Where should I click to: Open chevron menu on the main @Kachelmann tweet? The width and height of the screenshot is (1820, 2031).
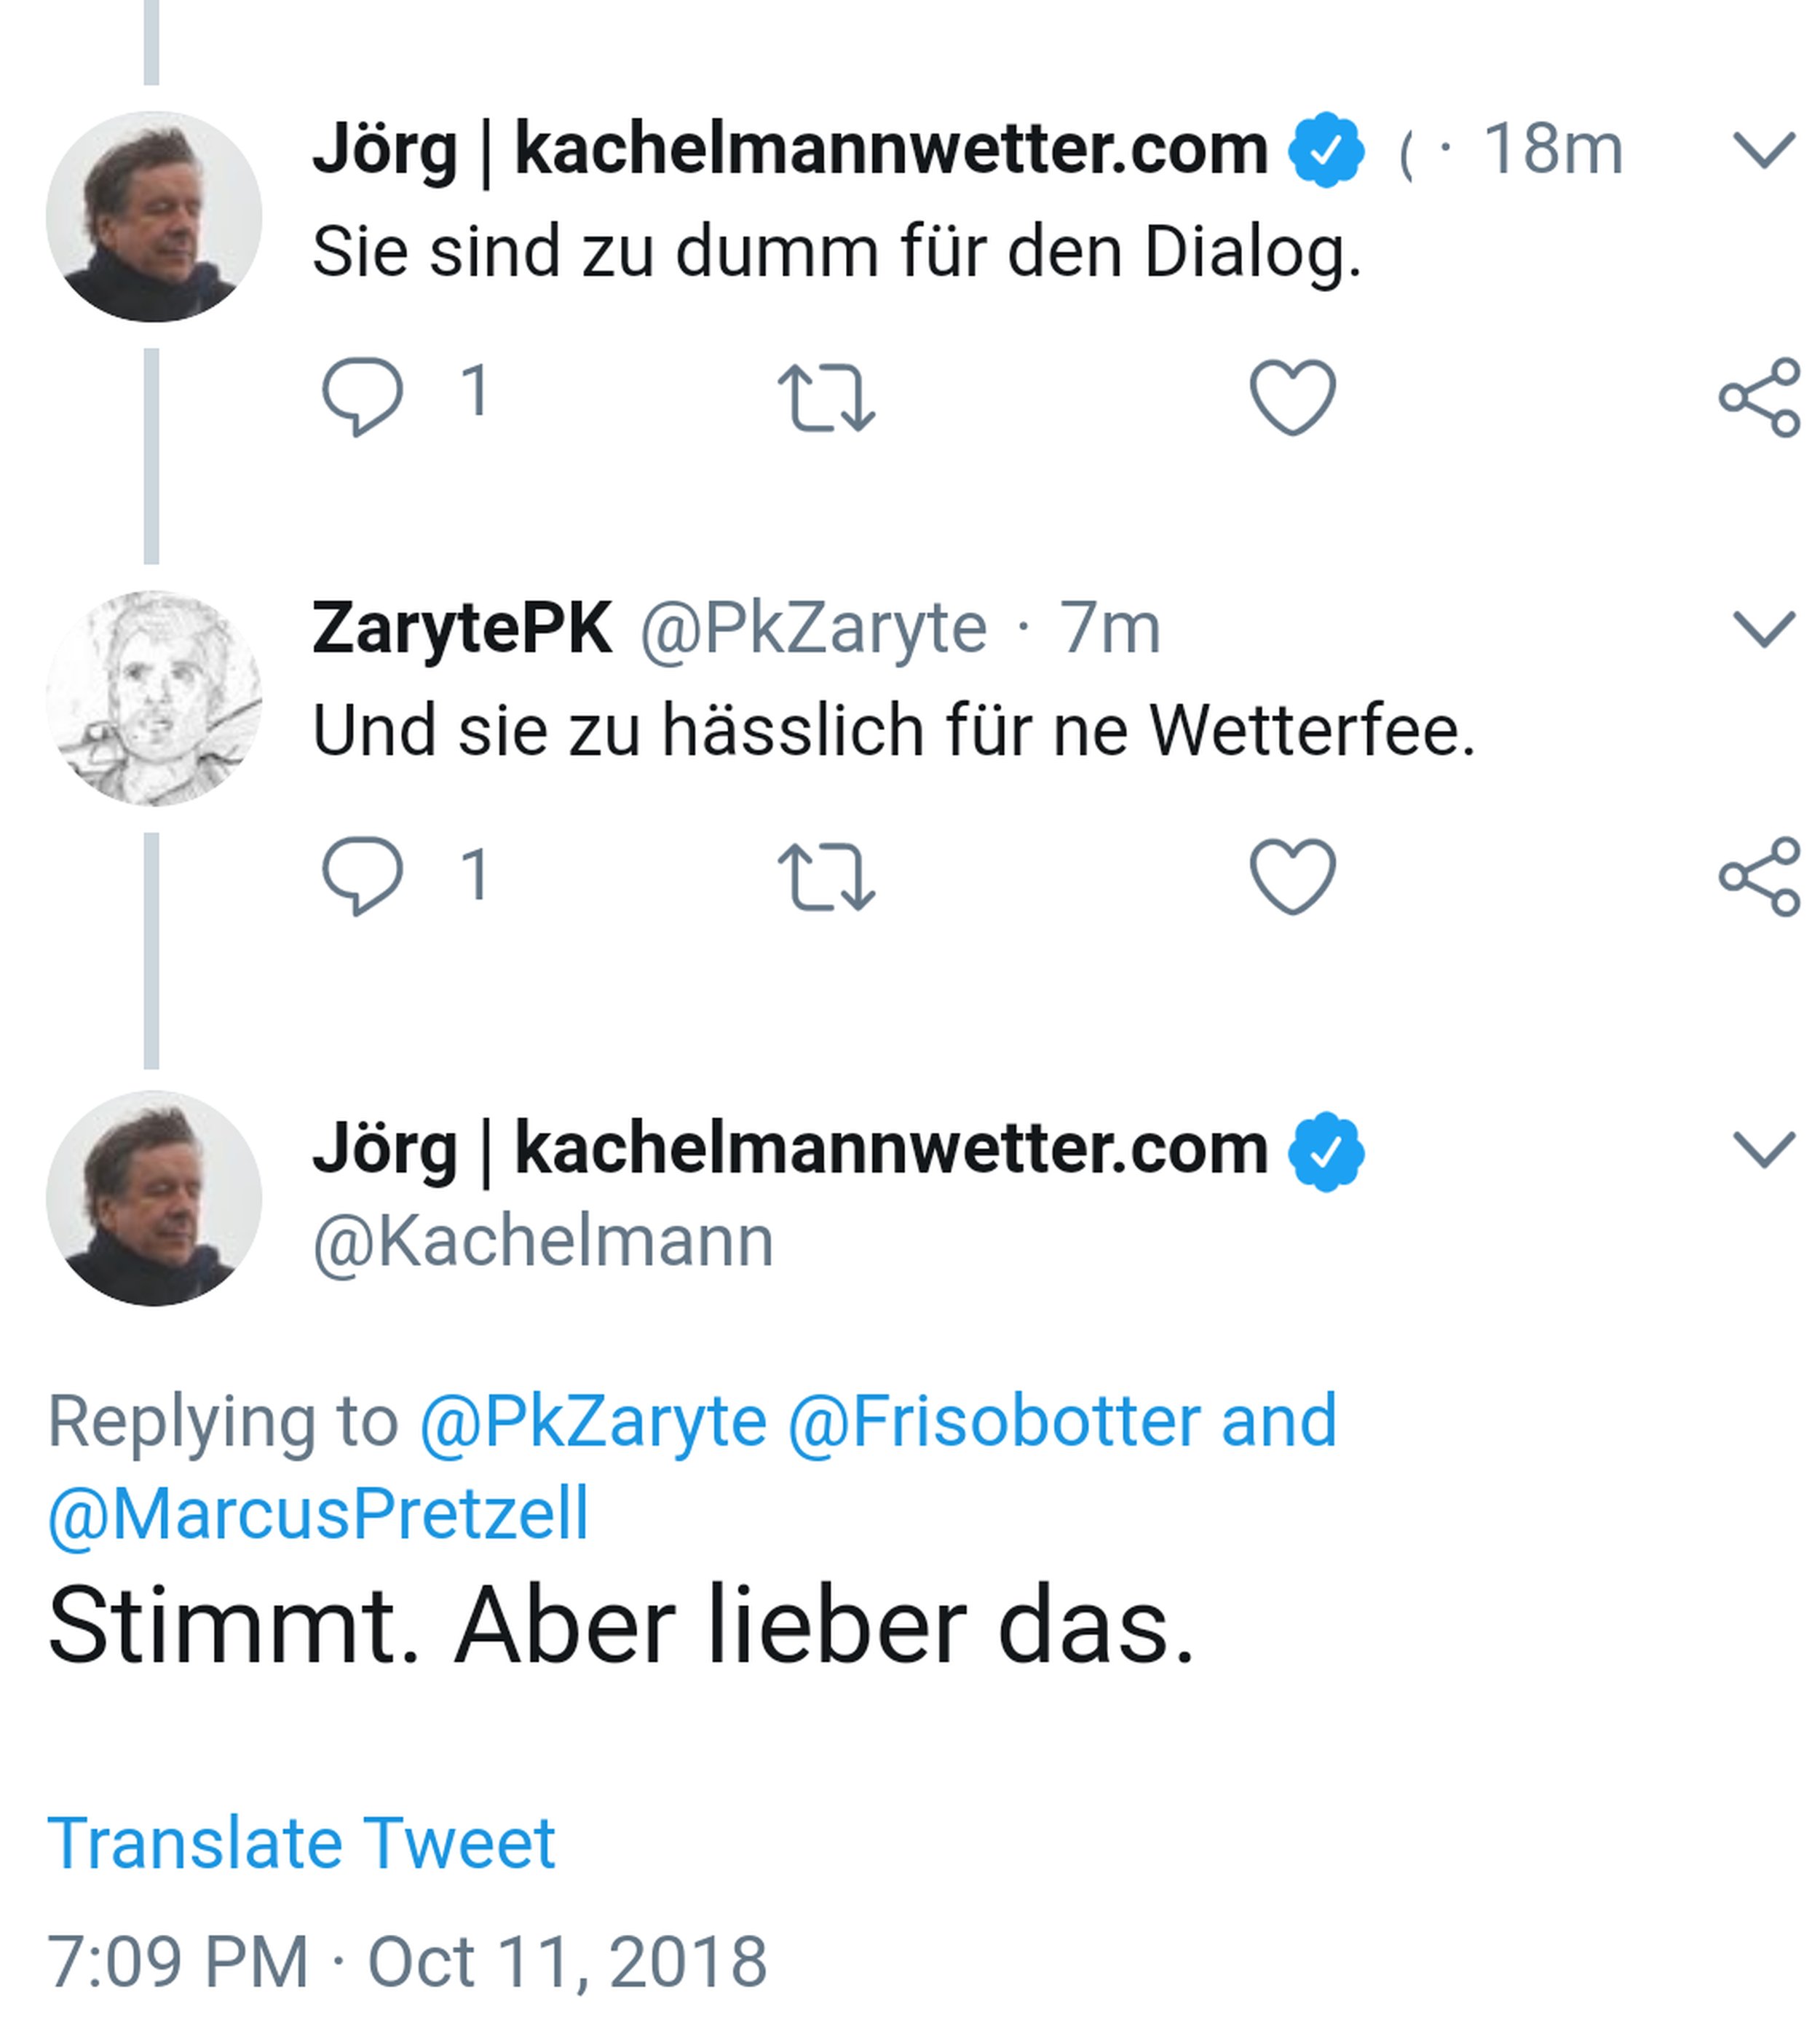coord(1763,1149)
